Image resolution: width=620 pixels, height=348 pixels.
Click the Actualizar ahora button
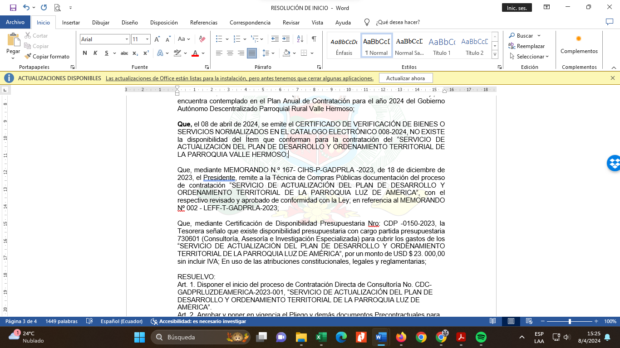tap(405, 78)
